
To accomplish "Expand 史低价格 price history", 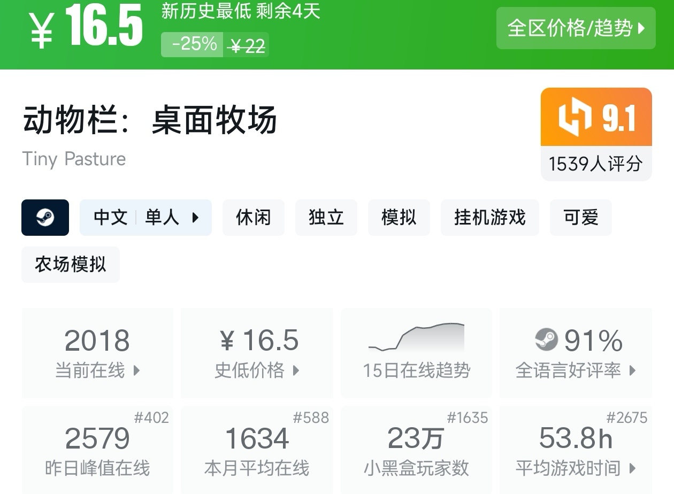I will [x=257, y=353].
